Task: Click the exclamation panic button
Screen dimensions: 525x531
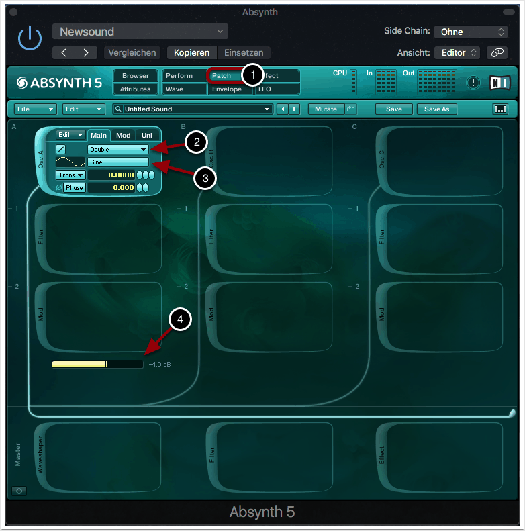Action: pyautogui.click(x=473, y=83)
